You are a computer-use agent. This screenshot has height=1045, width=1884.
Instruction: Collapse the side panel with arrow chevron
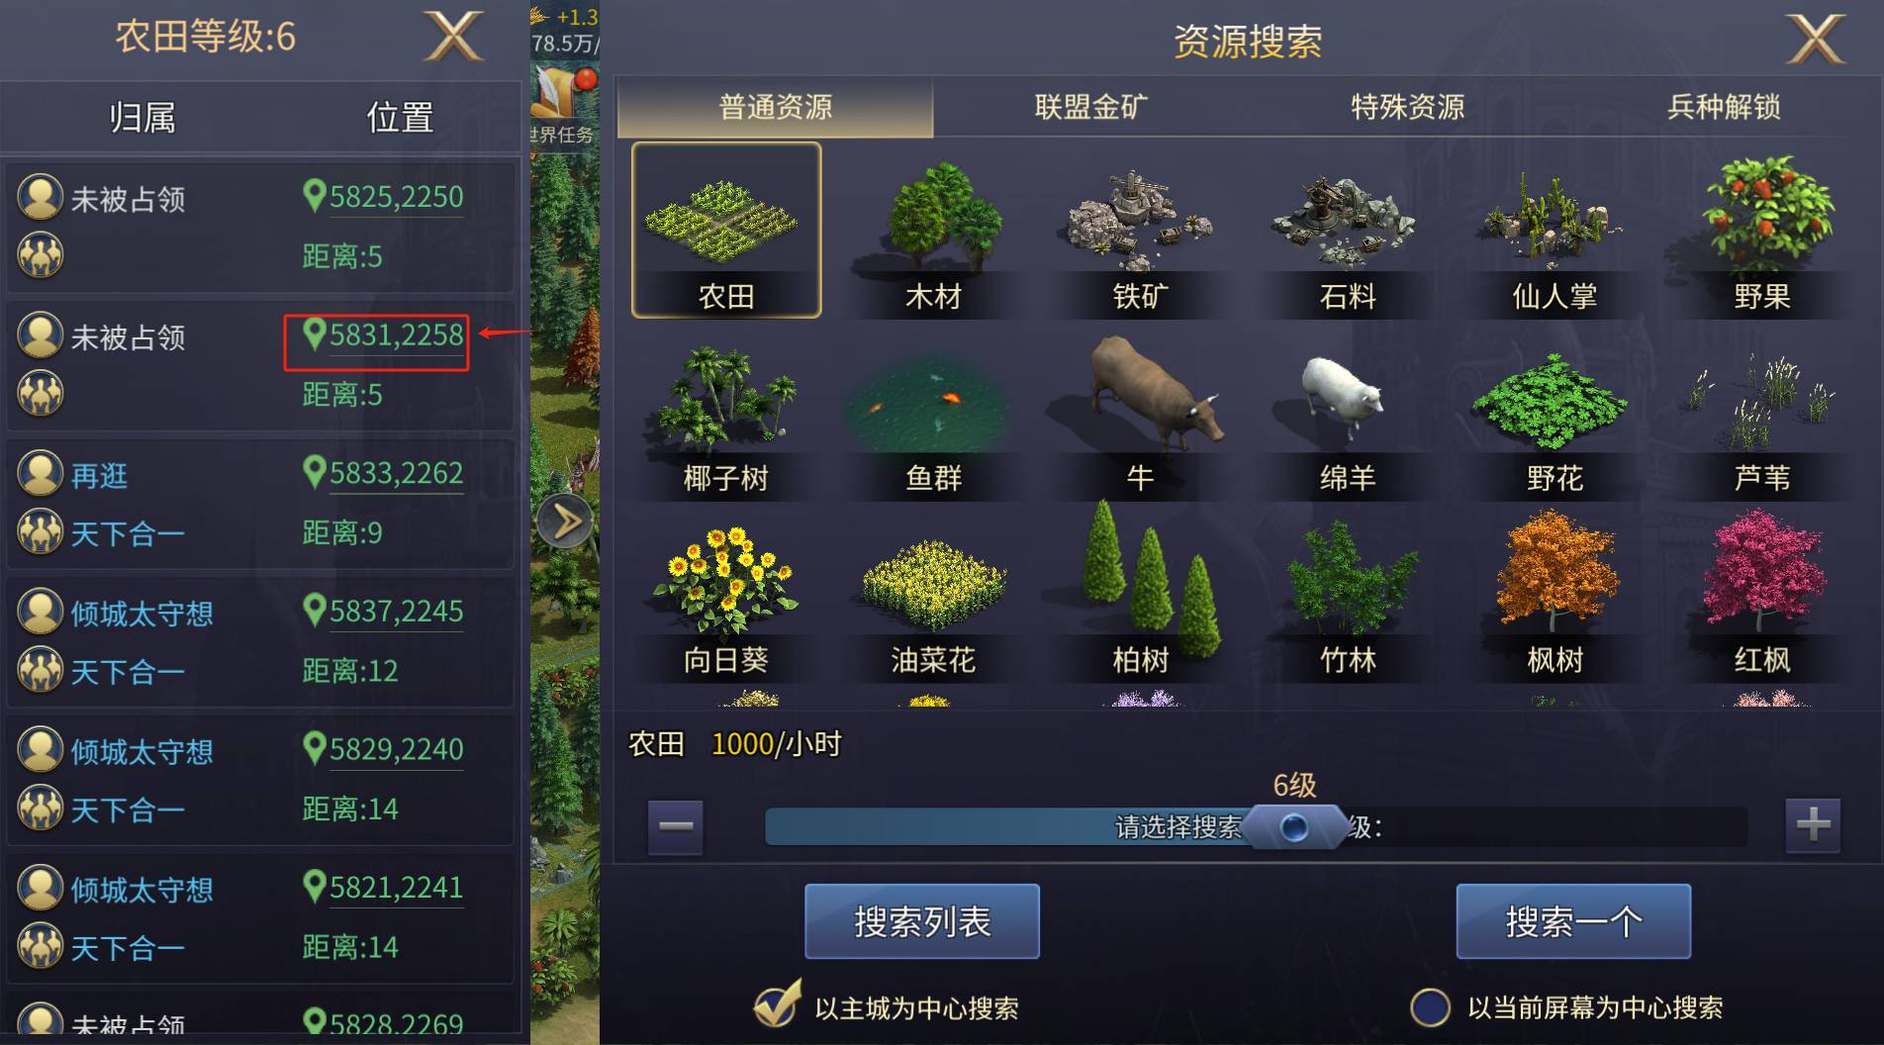tap(565, 522)
